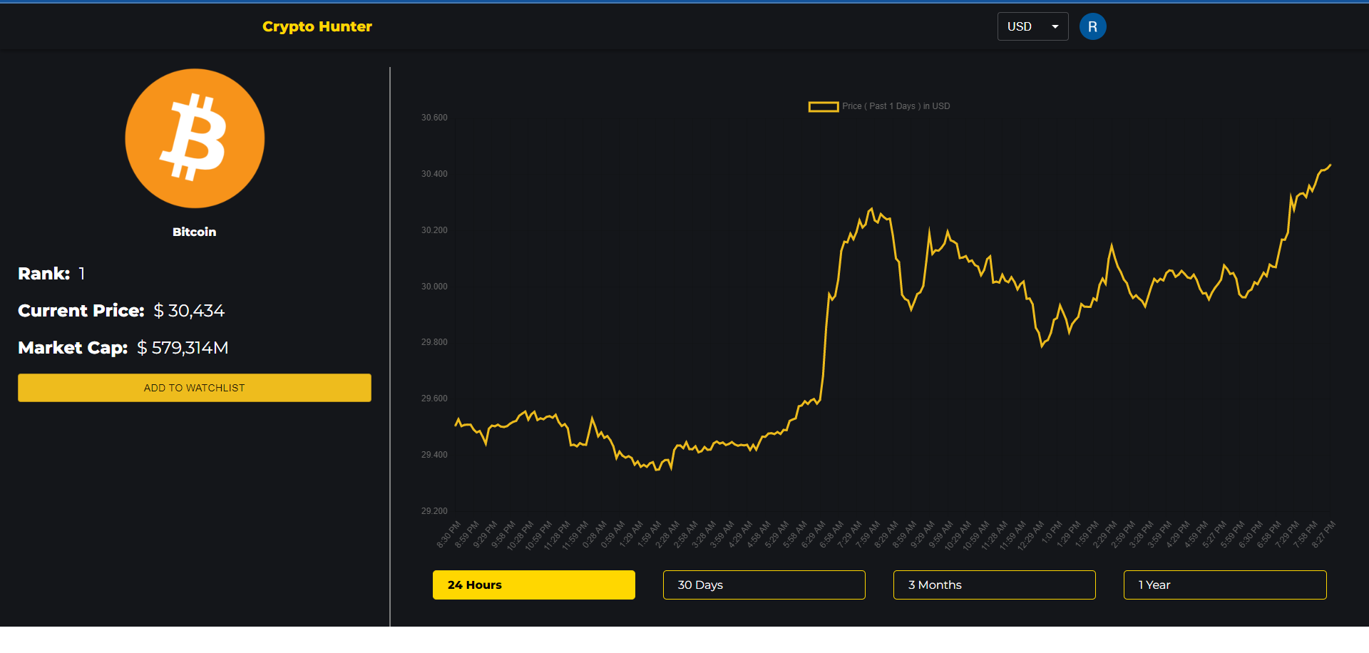Click the 29.600 y-axis label
Screen dimensions: 1369x653
coord(434,399)
